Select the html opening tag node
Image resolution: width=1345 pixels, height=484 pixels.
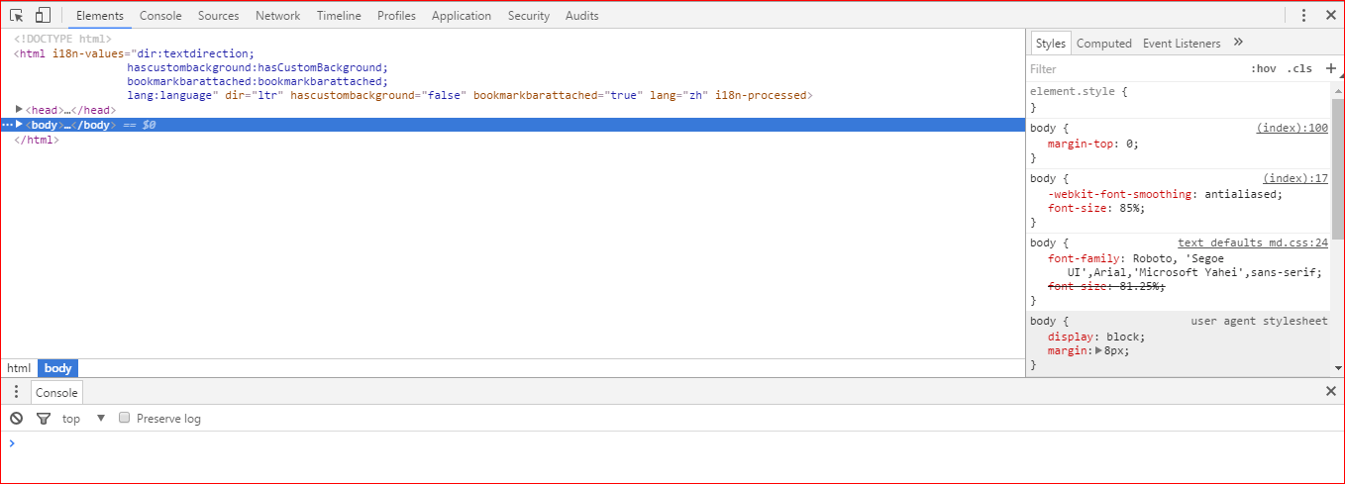pos(413,74)
